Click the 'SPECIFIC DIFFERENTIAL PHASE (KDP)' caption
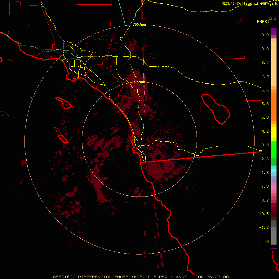Viewport: 279px width, 279px height. (100, 277)
